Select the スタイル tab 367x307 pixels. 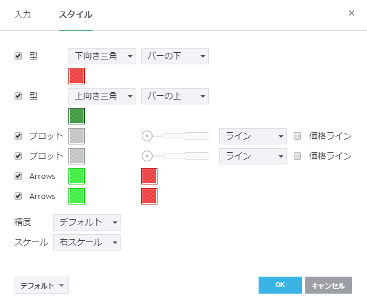75,14
